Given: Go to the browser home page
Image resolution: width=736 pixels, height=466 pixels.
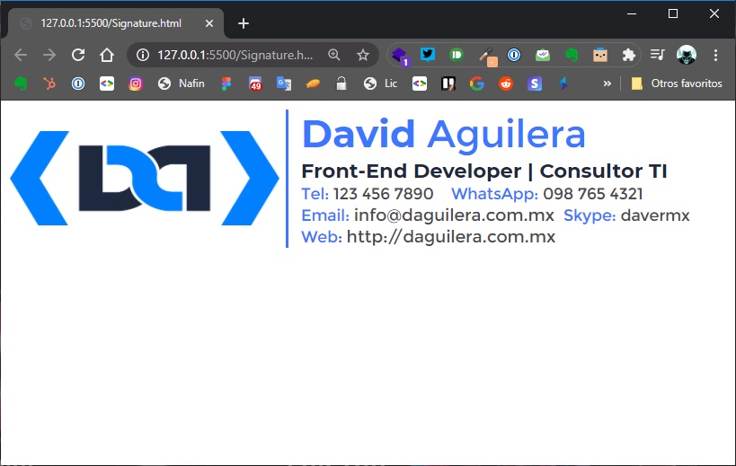Looking at the screenshot, I should pyautogui.click(x=107, y=56).
